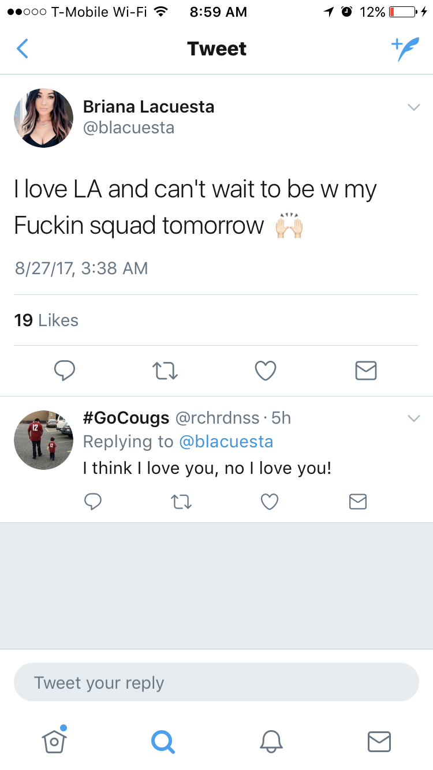Retweet the #GoCougs reply
Image resolution: width=433 pixels, height=770 pixels.
(x=181, y=502)
